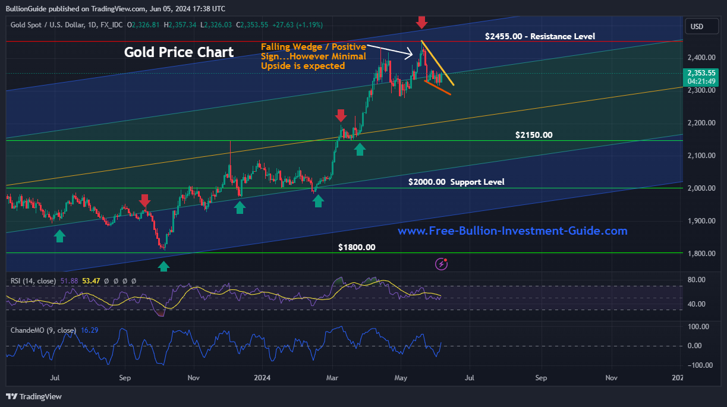
Task: Click the $2455.00 - Resistance Level label
Action: [x=540, y=36]
